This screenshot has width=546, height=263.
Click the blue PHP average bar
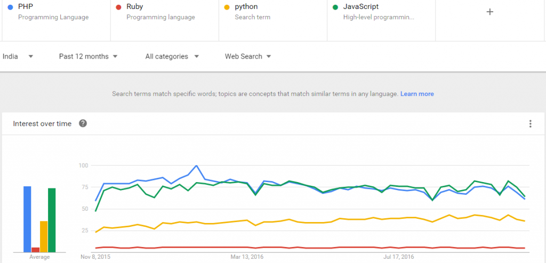27,219
